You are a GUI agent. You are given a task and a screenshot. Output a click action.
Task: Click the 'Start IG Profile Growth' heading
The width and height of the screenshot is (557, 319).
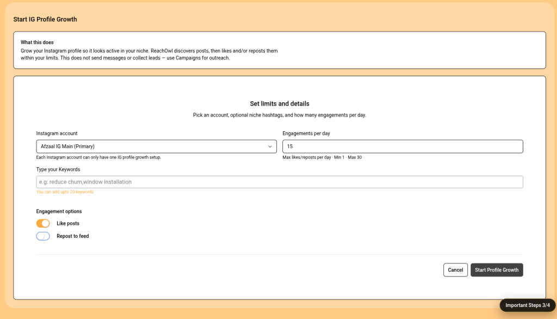pyautogui.click(x=45, y=19)
